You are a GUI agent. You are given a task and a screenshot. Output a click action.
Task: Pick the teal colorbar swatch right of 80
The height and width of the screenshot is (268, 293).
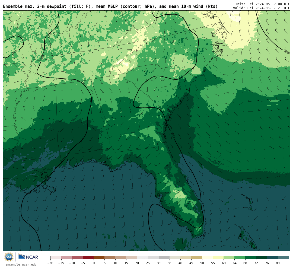pyautogui.click(x=283, y=258)
